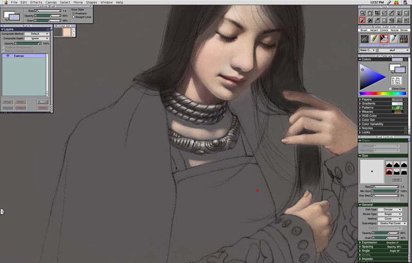Select the Grabber hand tool
This screenshot has width=412, height=263.
click(370, 12)
